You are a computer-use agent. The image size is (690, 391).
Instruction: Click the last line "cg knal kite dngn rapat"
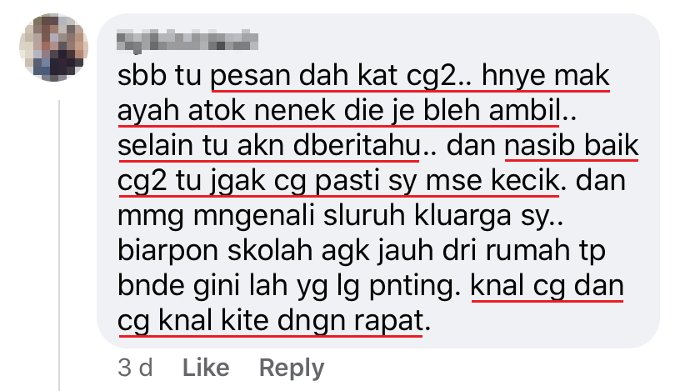point(271,321)
